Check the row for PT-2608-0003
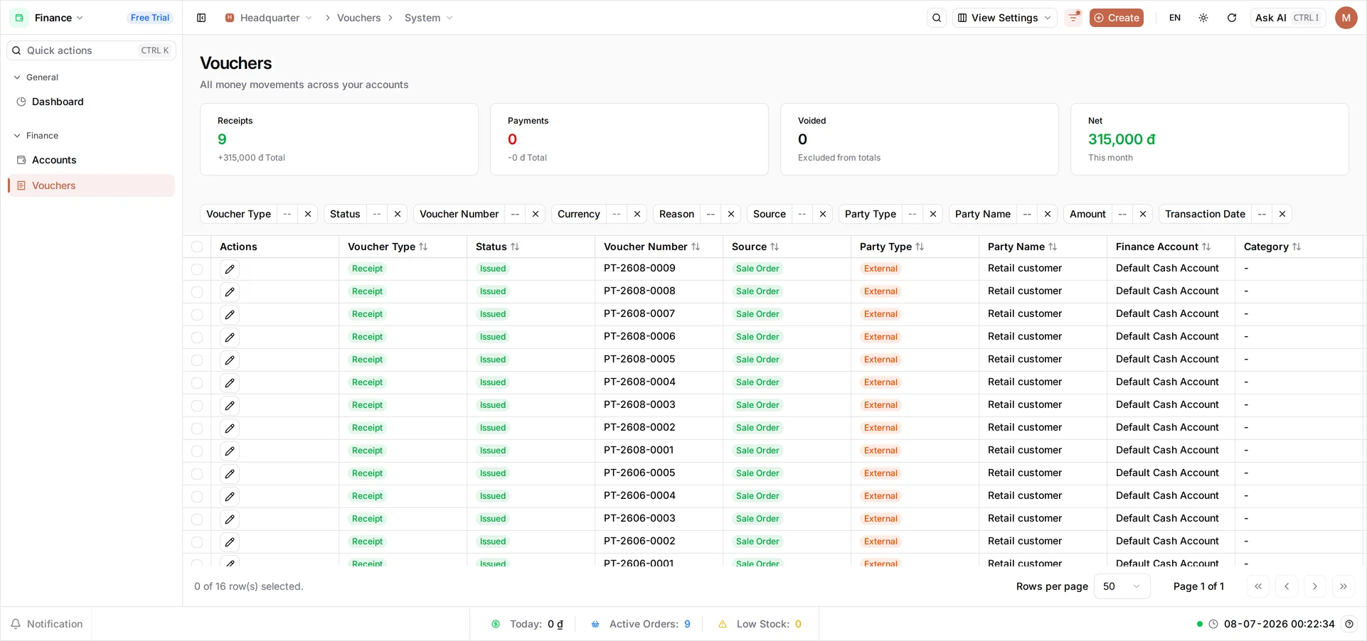 (197, 406)
